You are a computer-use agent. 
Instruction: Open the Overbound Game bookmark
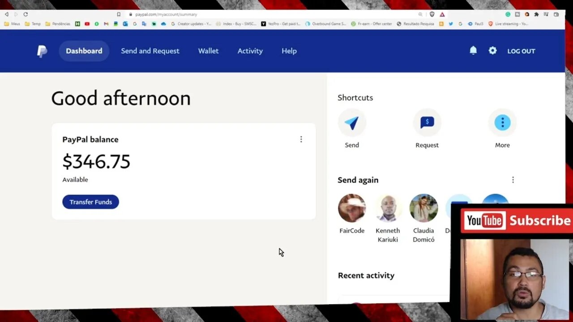pyautogui.click(x=326, y=24)
